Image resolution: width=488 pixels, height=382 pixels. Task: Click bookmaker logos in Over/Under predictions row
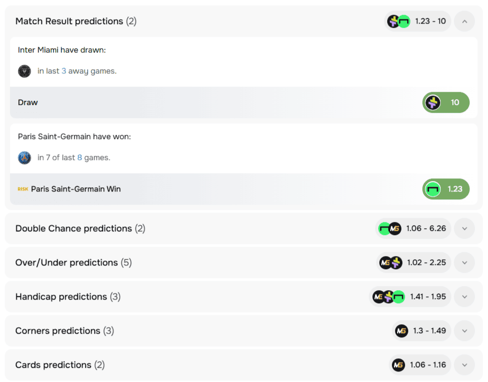point(391,262)
